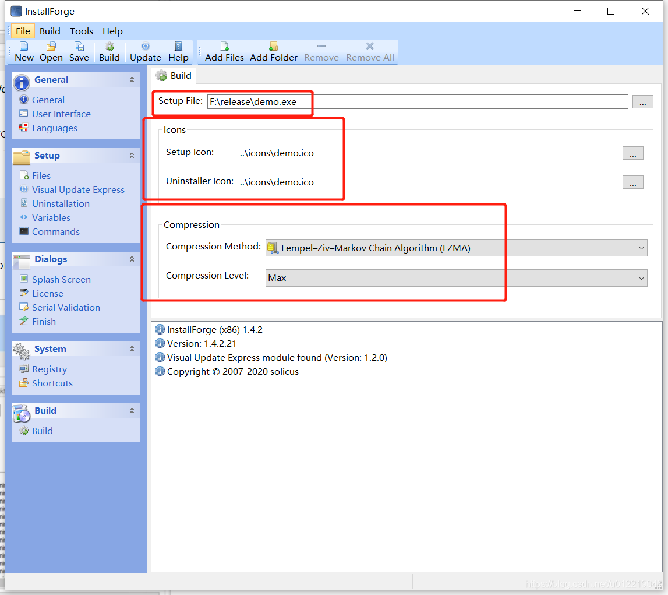The width and height of the screenshot is (668, 595).
Task: Open the Build menu in menu bar
Action: 50,31
